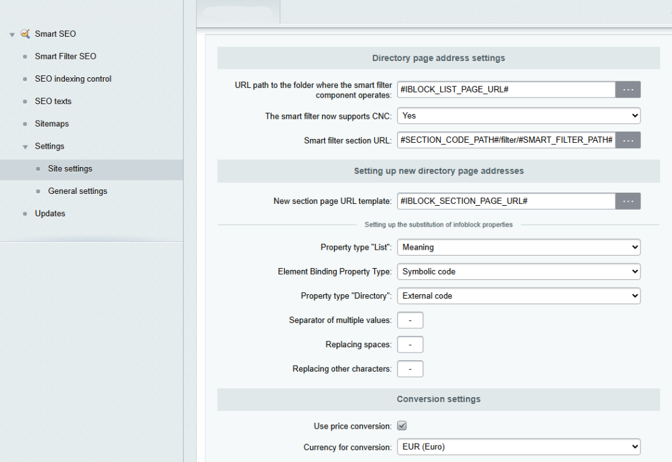
Task: Open the SEO texts menu item
Action: coord(53,102)
